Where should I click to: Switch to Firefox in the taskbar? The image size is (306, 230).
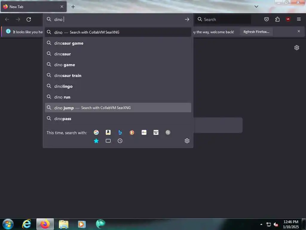click(45, 224)
